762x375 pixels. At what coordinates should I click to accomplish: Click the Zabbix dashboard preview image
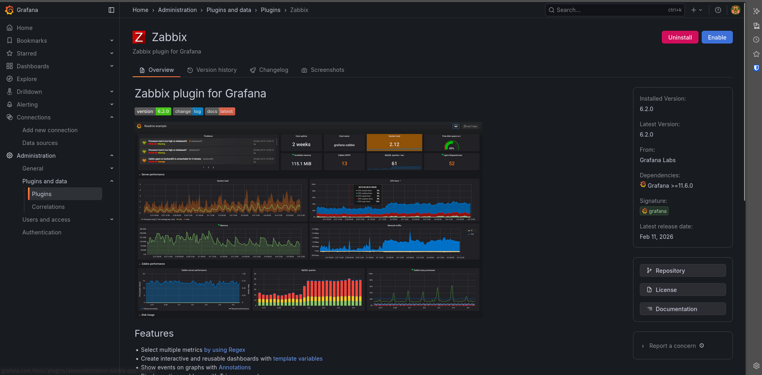[308, 220]
